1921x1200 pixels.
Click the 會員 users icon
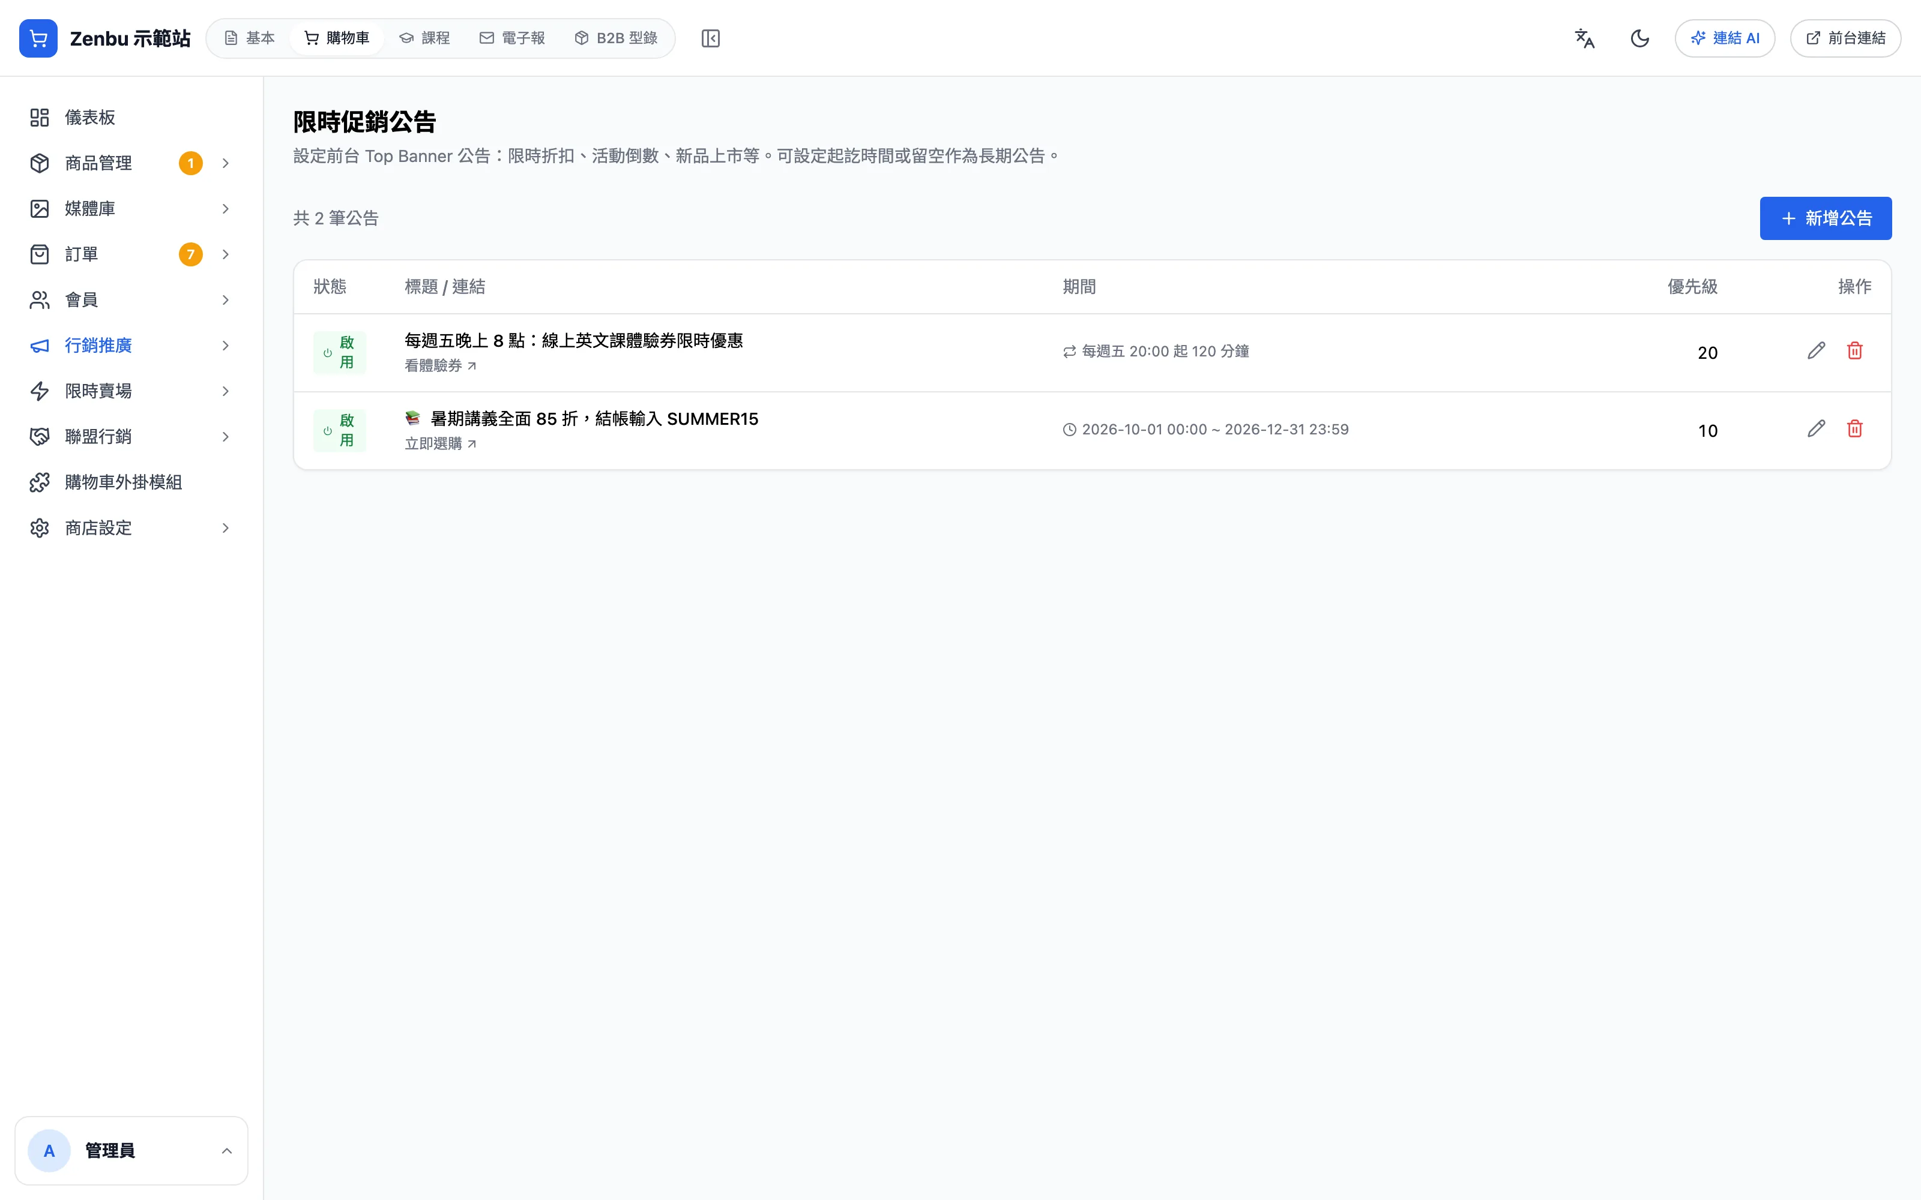[x=40, y=300]
